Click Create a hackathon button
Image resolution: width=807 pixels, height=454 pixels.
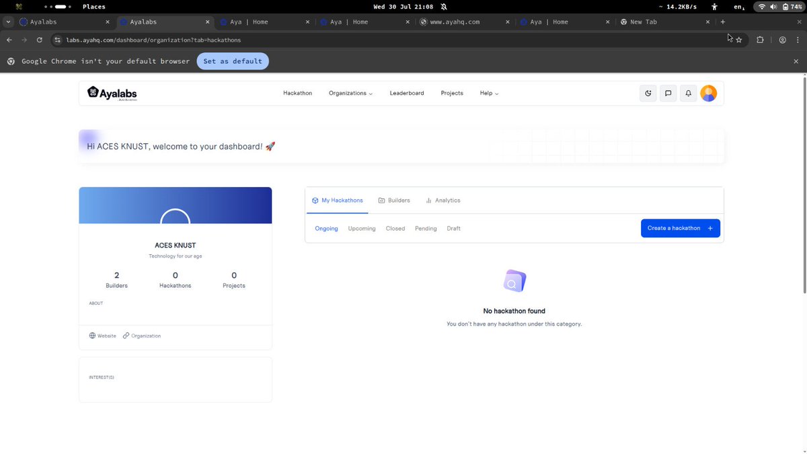pos(681,228)
